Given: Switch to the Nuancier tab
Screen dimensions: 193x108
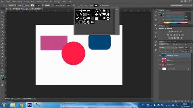Looking at the screenshot, I should tap(168, 10).
